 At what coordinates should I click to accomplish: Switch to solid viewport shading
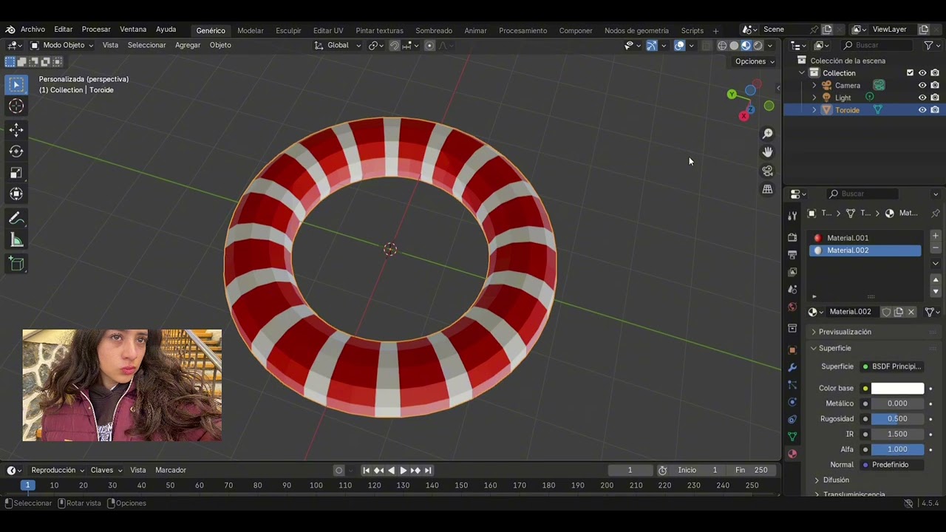(x=734, y=46)
